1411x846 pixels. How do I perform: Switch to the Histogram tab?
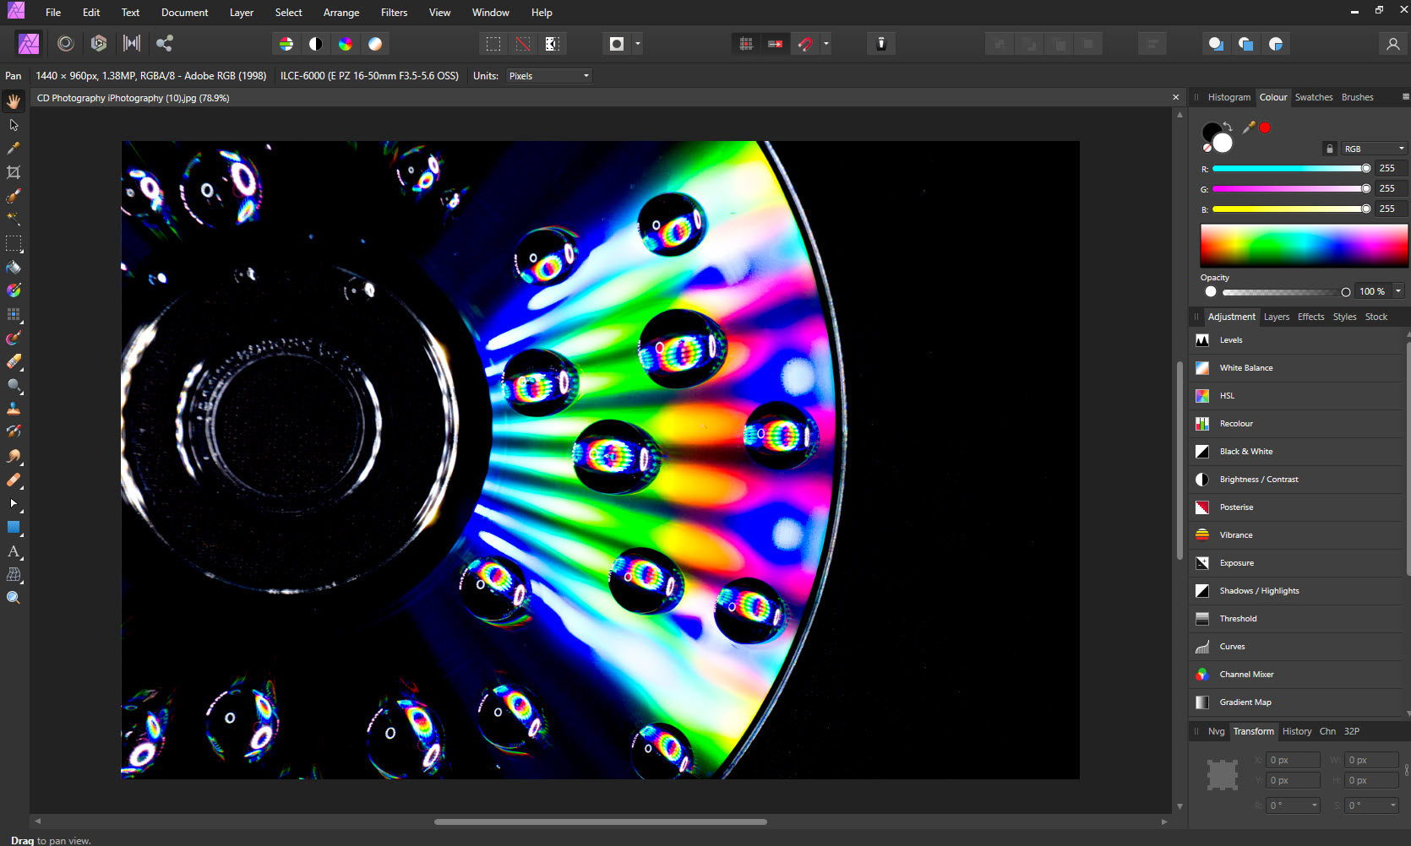1229,97
